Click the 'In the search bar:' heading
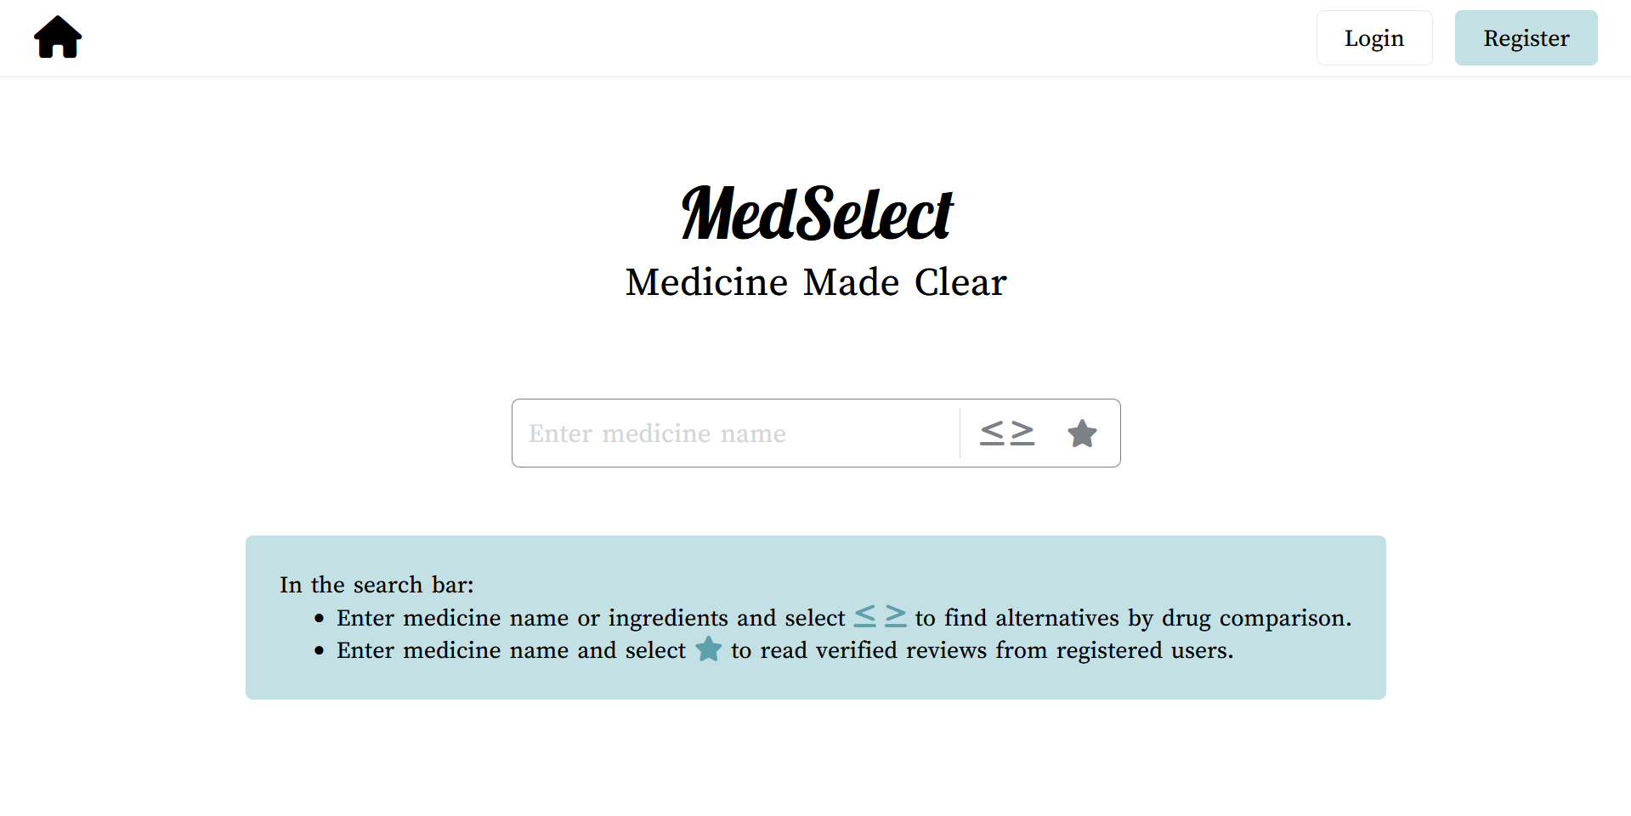The width and height of the screenshot is (1631, 816). (x=377, y=585)
